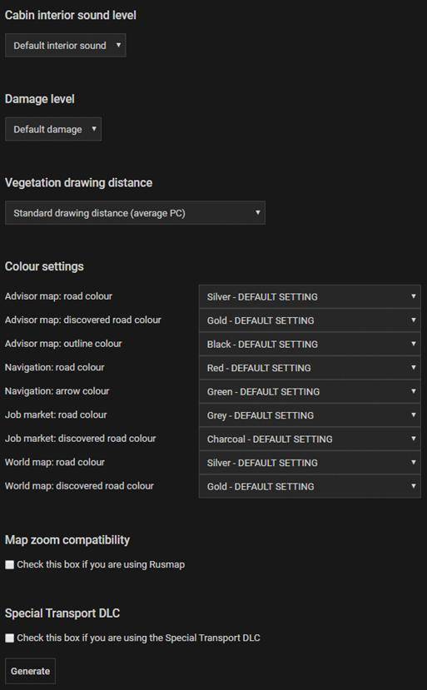This screenshot has width=427, height=690.
Task: Open Navigation road colour Red dropdown
Action: pyautogui.click(x=310, y=368)
